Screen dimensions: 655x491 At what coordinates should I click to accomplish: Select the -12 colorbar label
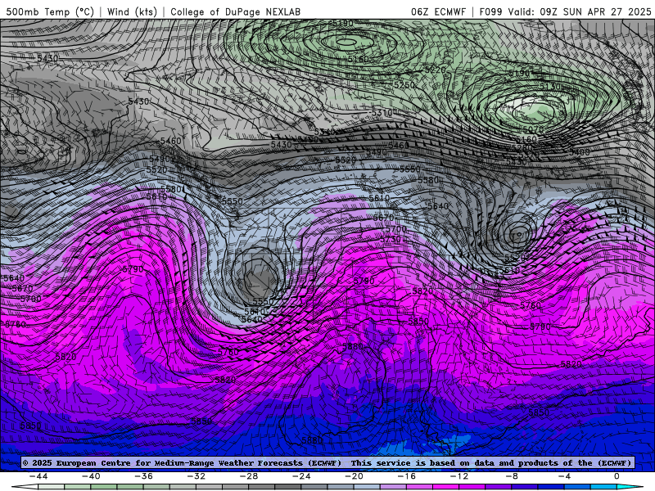point(459,476)
